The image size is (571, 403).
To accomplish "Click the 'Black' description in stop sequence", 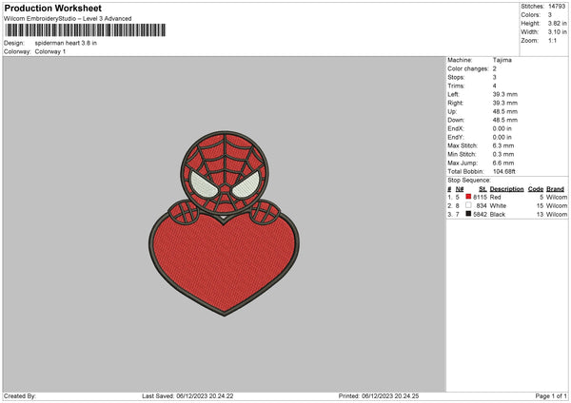I will pos(498,215).
